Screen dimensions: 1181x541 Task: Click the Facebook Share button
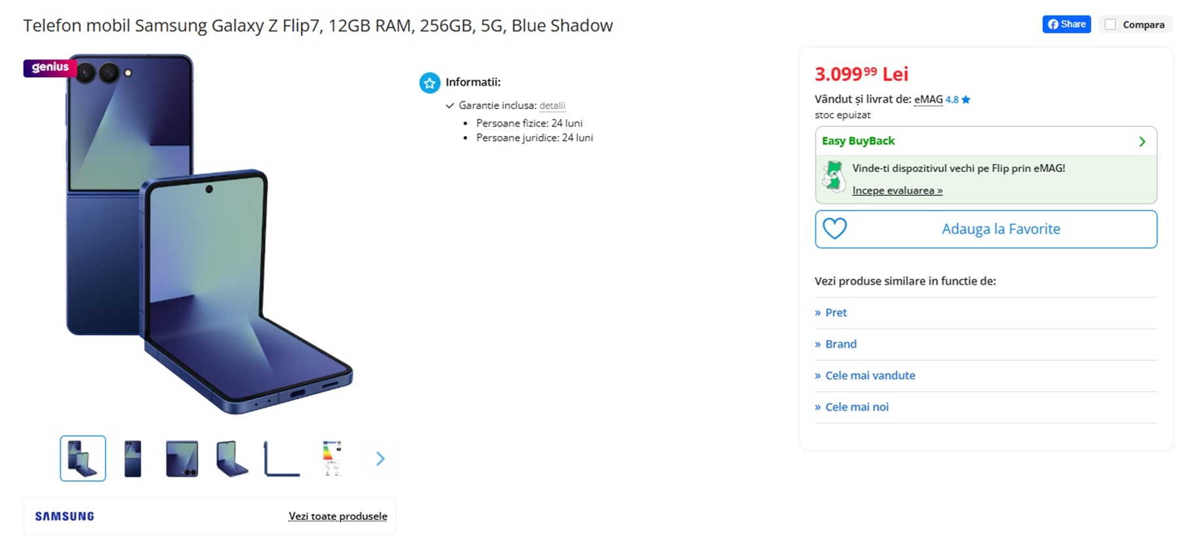(1066, 24)
